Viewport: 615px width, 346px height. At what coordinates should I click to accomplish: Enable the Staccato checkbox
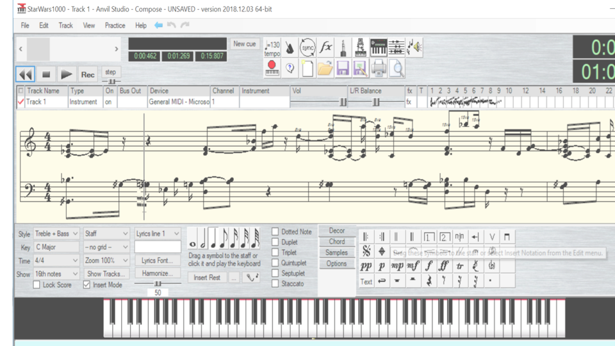tap(275, 283)
